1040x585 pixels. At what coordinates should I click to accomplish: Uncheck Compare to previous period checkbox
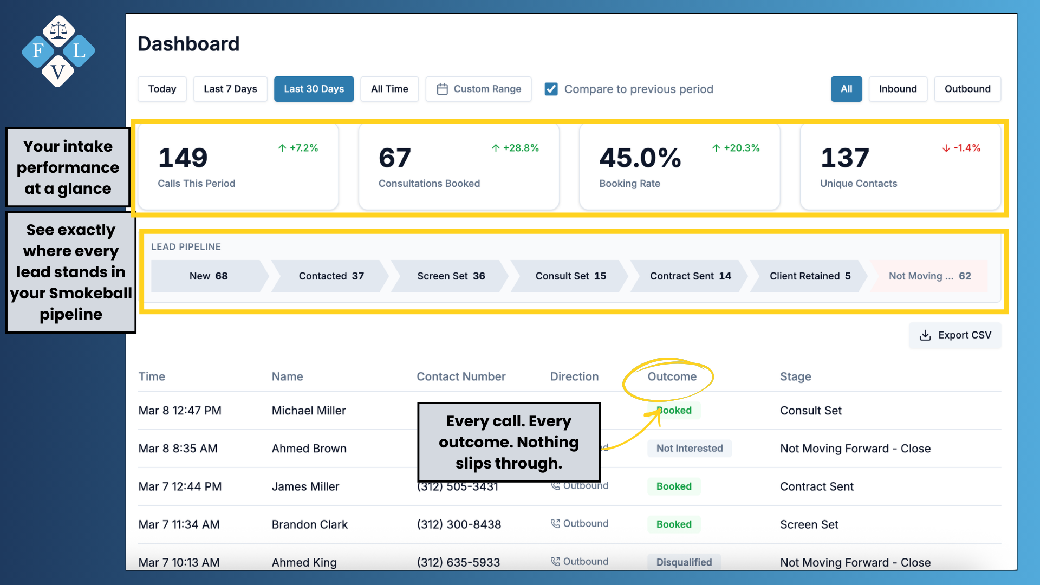point(551,89)
